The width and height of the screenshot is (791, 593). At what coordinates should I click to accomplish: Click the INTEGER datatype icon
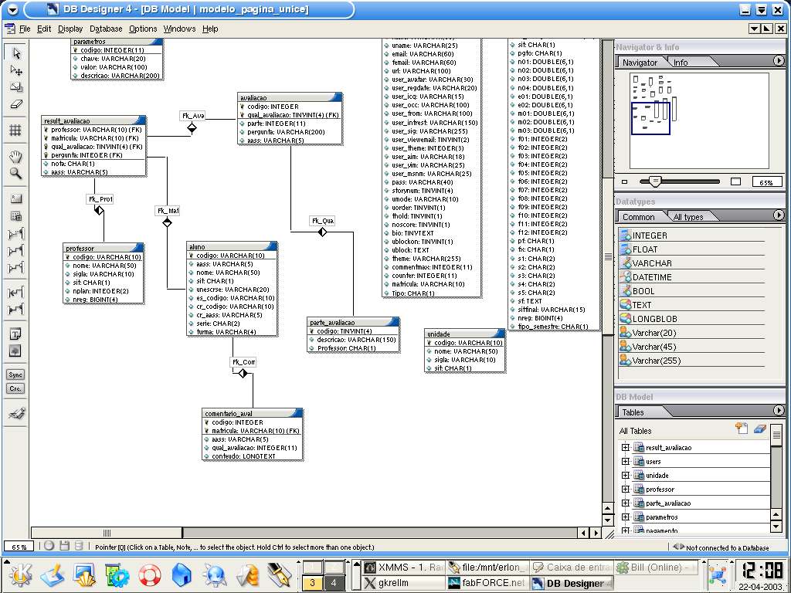click(x=626, y=235)
